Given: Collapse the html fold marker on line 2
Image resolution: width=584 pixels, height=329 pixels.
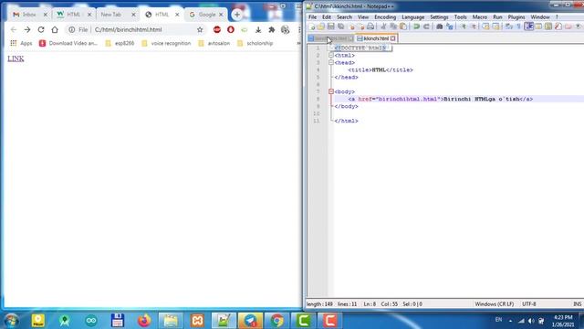Looking at the screenshot, I should 330,55.
